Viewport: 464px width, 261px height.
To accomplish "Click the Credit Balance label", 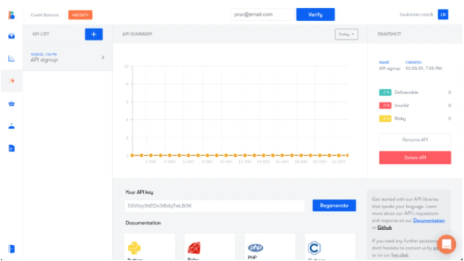I will point(45,14).
